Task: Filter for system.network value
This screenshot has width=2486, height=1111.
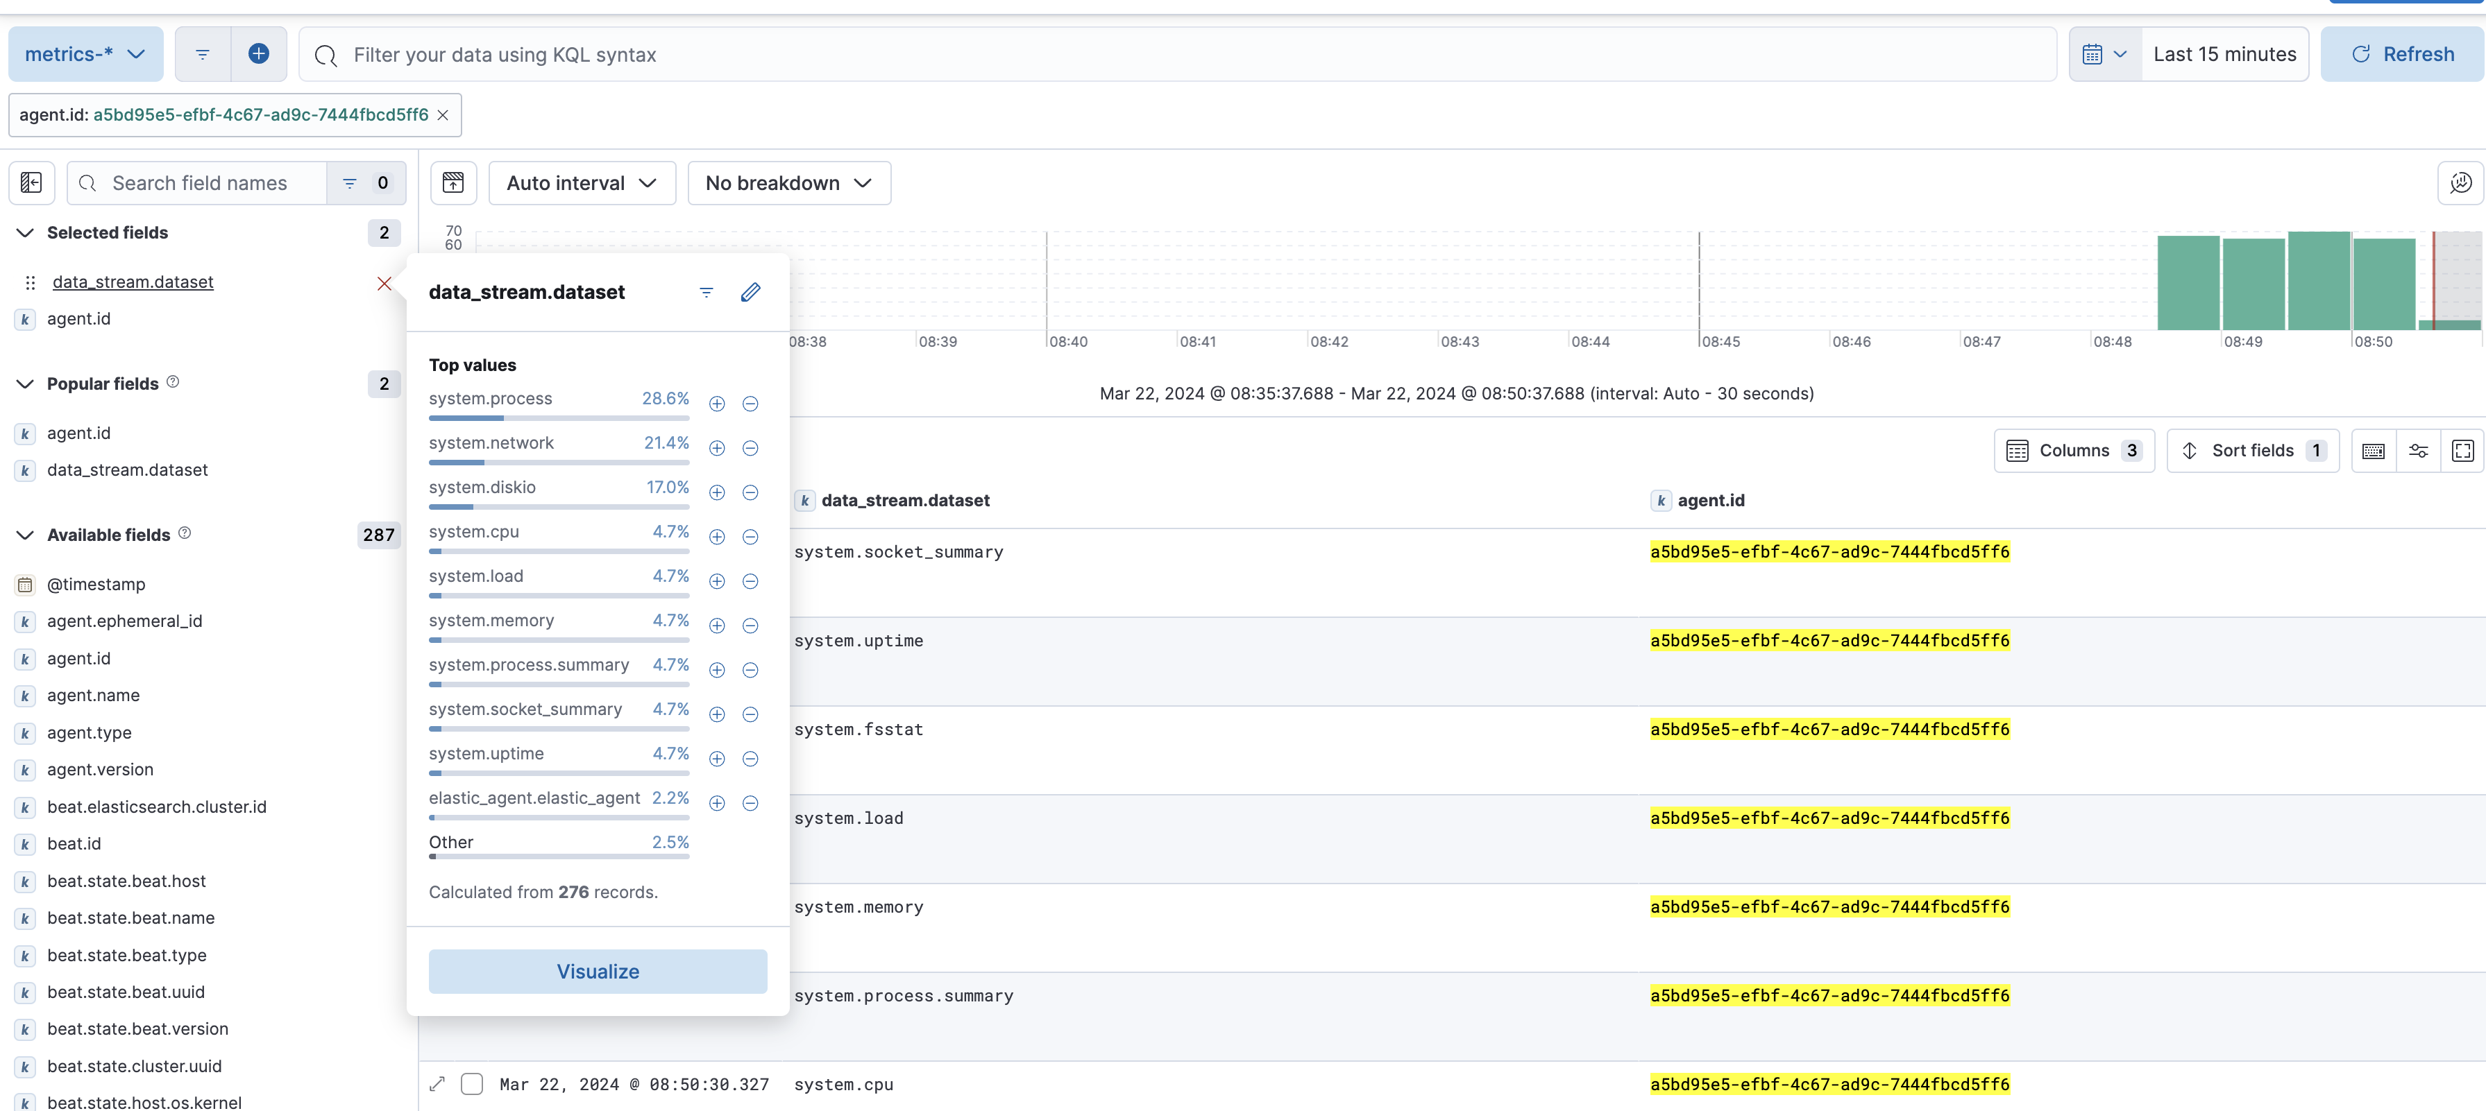Action: pyautogui.click(x=717, y=449)
